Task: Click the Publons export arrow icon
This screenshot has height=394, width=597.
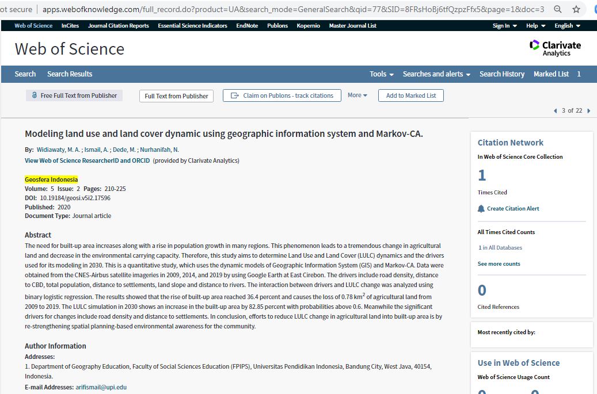Action: click(x=235, y=95)
